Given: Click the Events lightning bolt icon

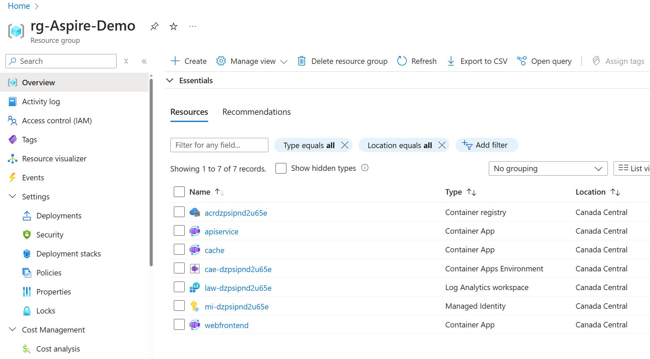Looking at the screenshot, I should click(13, 178).
